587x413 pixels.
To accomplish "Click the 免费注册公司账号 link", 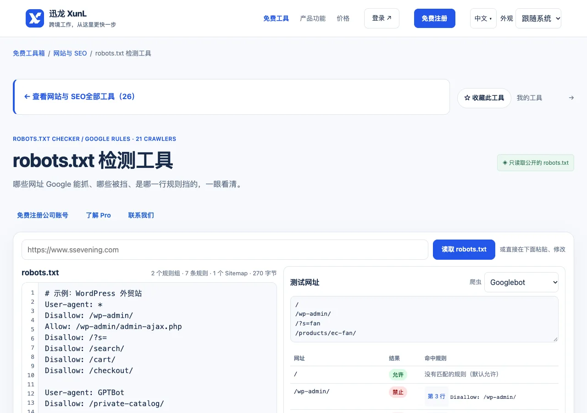I will 43,215.
